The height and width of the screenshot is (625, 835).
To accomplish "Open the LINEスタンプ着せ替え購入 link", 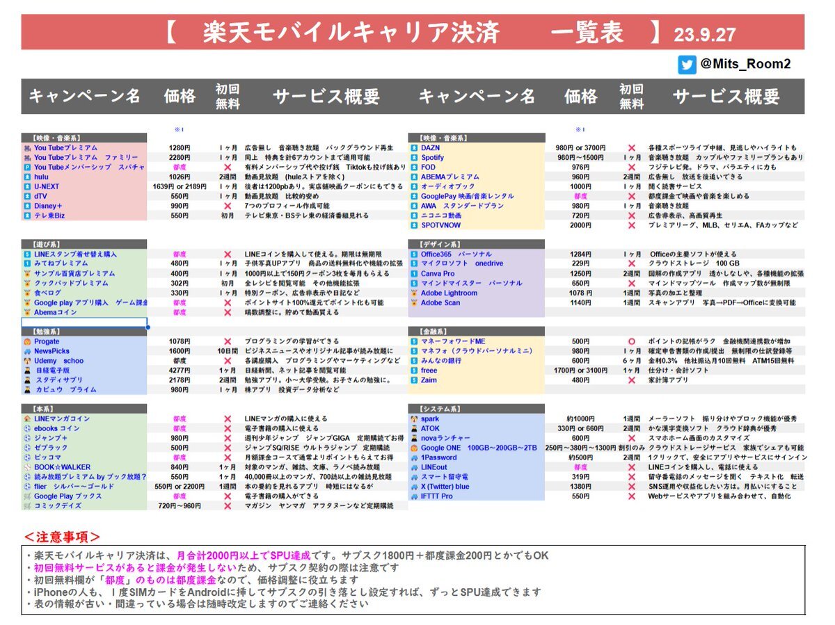I will coord(76,254).
